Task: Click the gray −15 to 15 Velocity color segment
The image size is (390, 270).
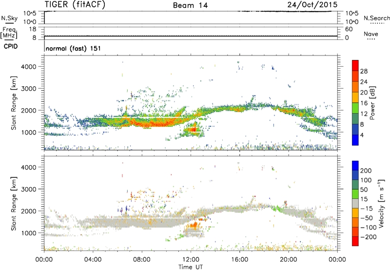Action: pos(355,203)
